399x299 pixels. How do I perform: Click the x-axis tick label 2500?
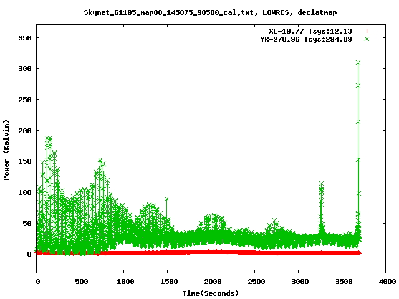click(x=255, y=282)
